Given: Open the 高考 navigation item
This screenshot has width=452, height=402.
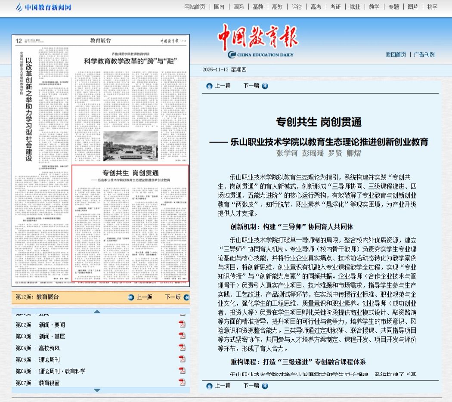Looking at the screenshot, I should [316, 7].
